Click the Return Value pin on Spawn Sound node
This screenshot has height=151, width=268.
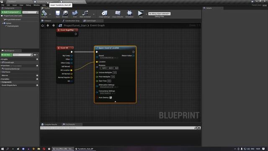point(133,56)
